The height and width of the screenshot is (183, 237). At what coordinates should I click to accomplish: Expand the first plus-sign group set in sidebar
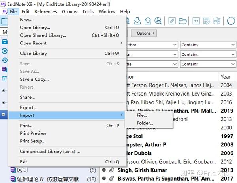click(x=3, y=91)
